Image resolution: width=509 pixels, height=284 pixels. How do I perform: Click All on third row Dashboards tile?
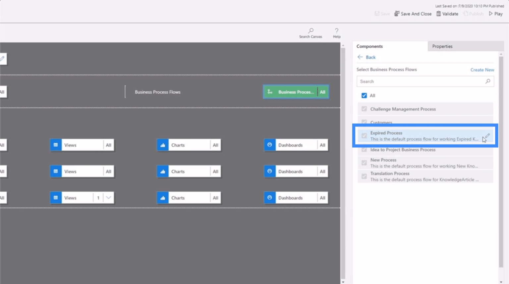point(322,198)
